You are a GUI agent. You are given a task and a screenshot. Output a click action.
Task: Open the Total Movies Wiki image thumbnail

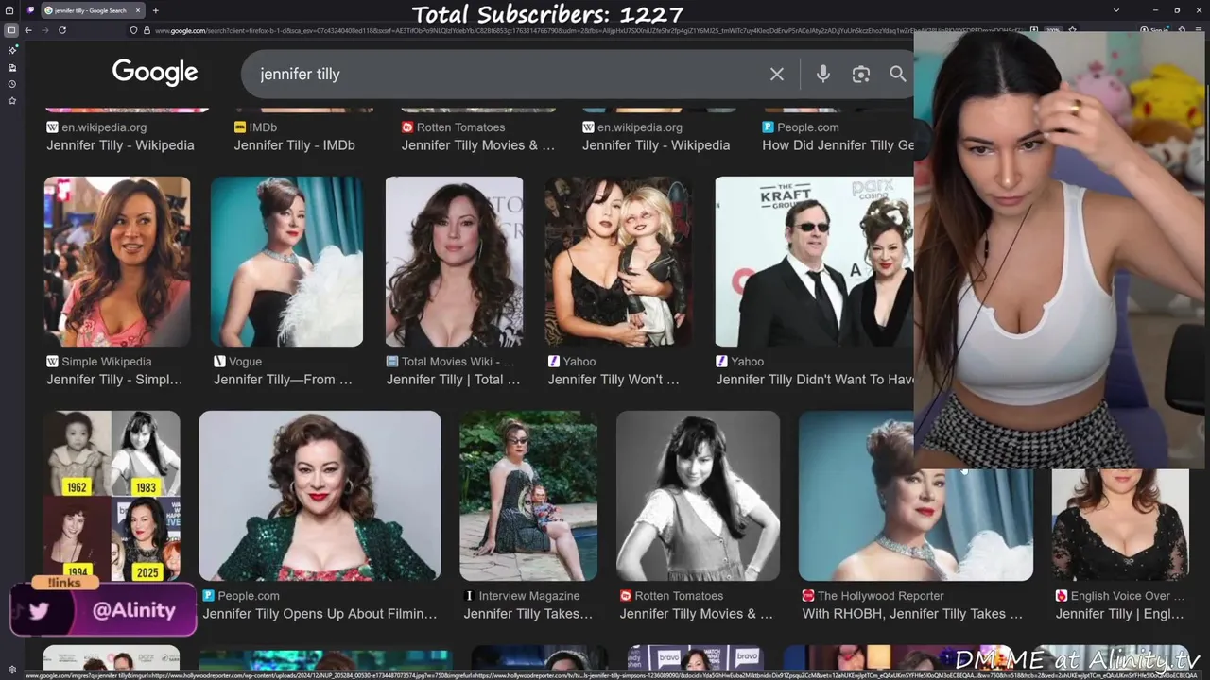pyautogui.click(x=454, y=262)
